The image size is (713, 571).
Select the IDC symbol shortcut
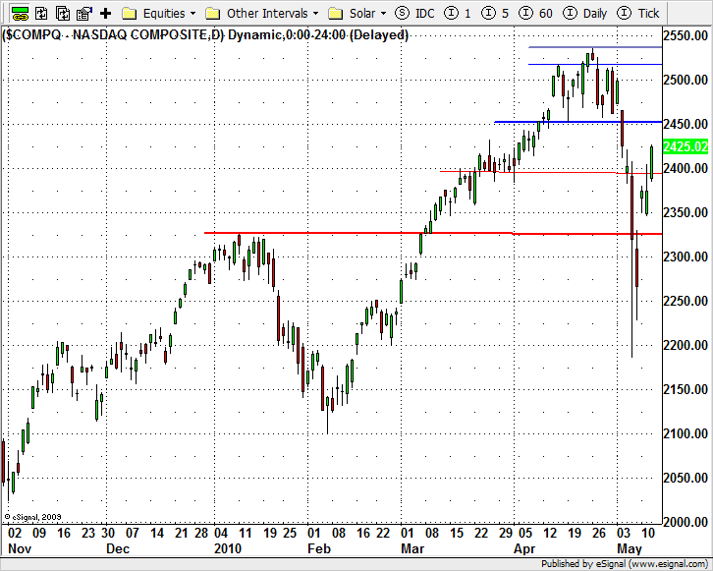(414, 13)
